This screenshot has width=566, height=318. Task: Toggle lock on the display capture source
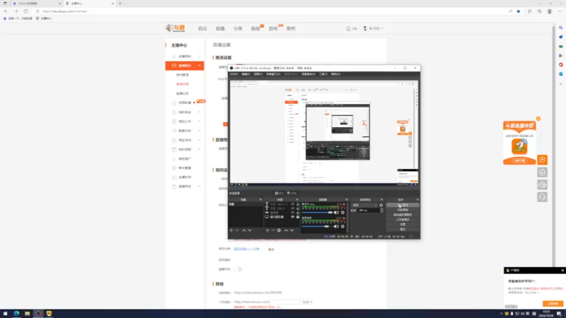click(298, 217)
